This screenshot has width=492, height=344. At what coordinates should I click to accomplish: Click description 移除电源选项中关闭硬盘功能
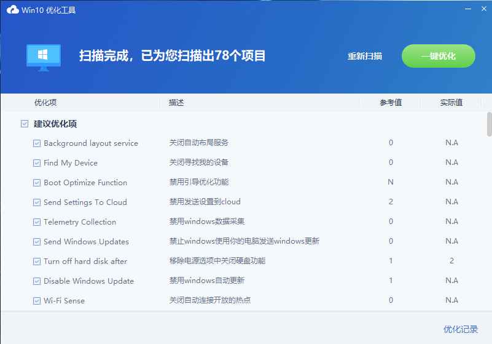click(x=217, y=261)
